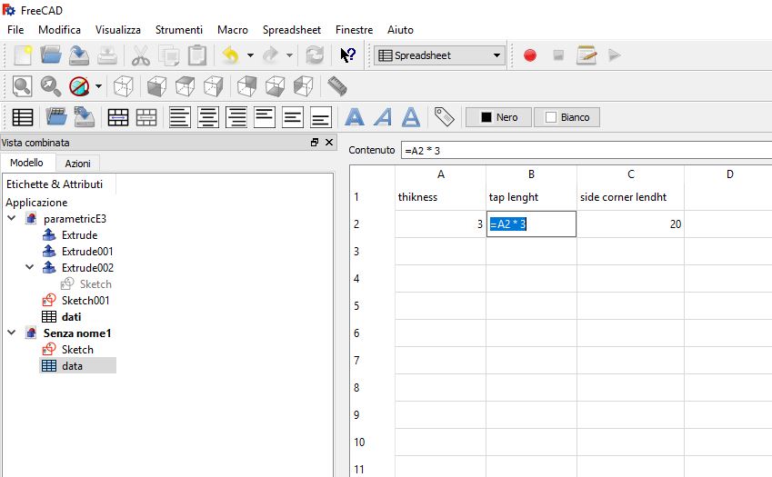Click the Save document icon

tap(79, 55)
